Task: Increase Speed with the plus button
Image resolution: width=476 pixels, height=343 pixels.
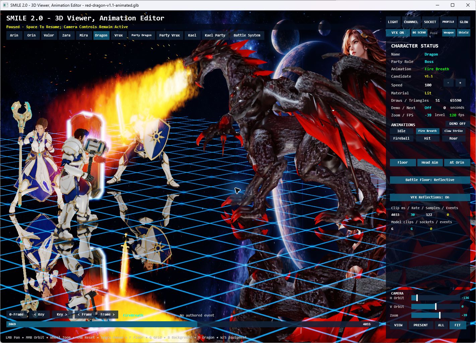Action: [460, 83]
